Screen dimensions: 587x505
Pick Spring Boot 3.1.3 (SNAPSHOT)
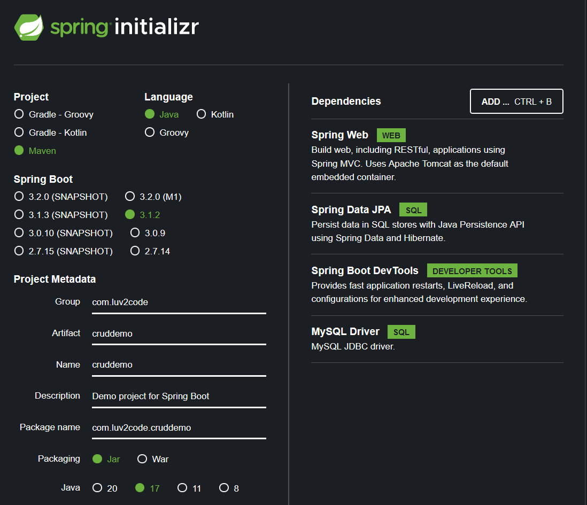[60, 215]
